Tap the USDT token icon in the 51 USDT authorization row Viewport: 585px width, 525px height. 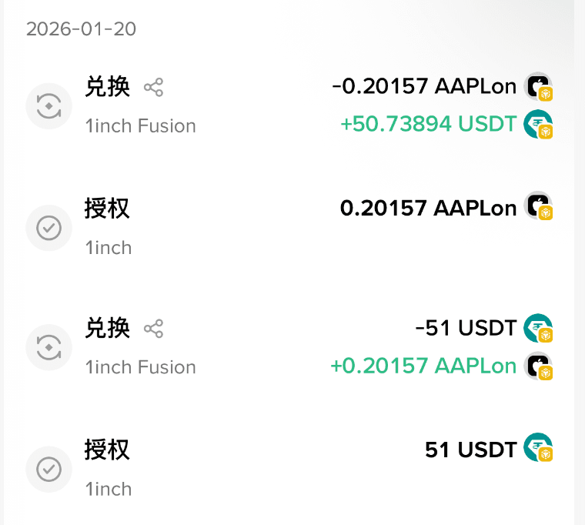click(538, 447)
